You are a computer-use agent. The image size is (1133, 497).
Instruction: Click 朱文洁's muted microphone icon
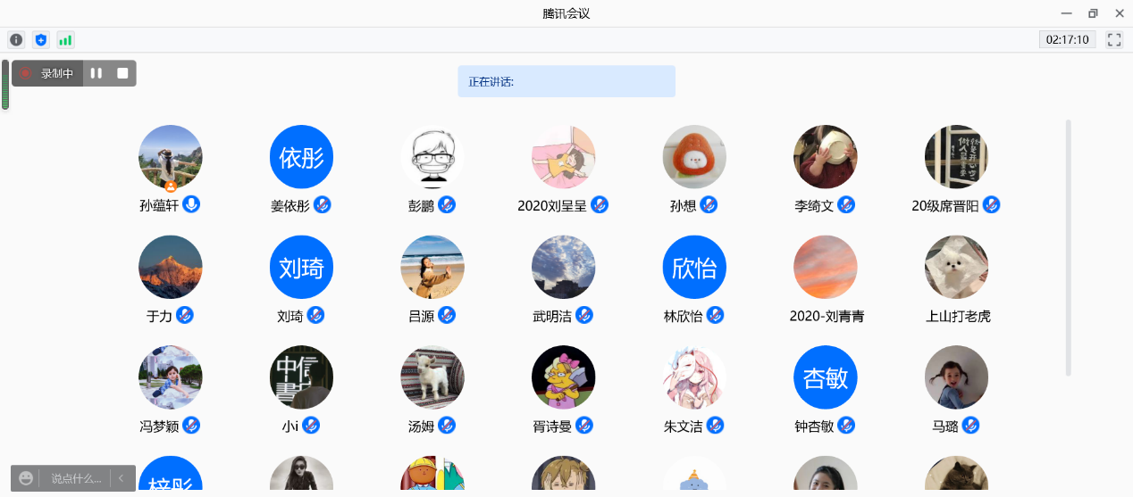click(715, 426)
